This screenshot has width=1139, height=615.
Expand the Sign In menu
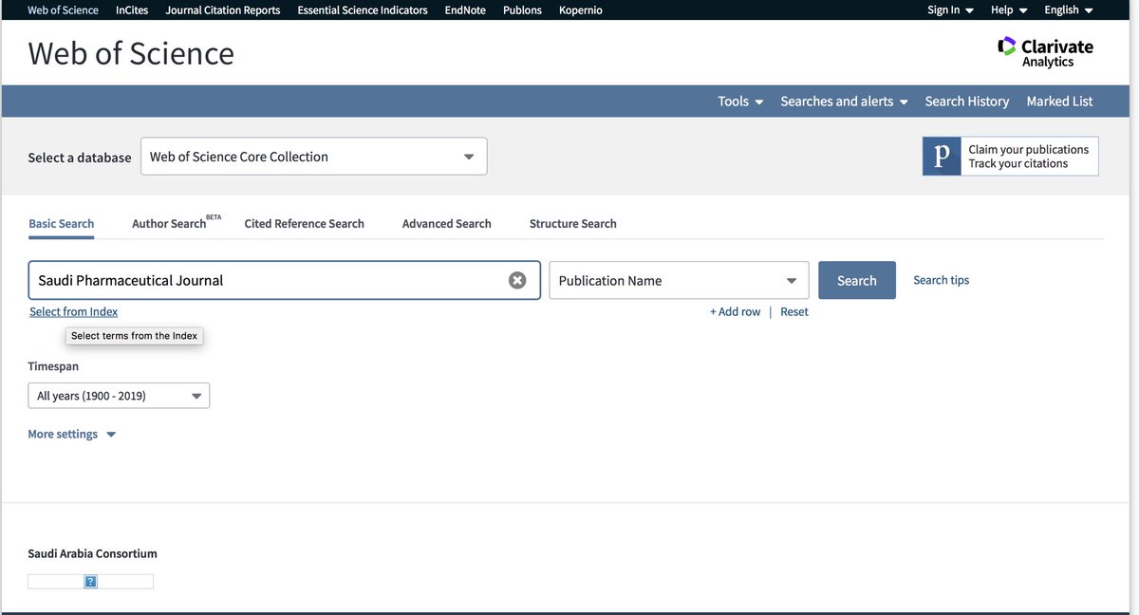pyautogui.click(x=950, y=9)
